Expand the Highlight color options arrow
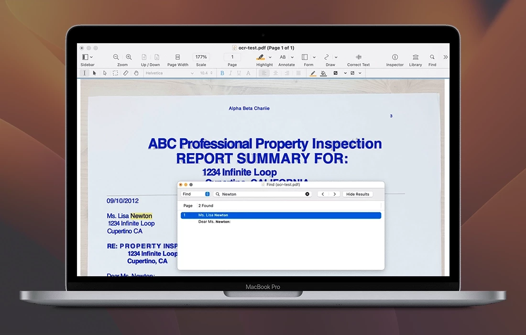The height and width of the screenshot is (335, 526). pyautogui.click(x=270, y=57)
